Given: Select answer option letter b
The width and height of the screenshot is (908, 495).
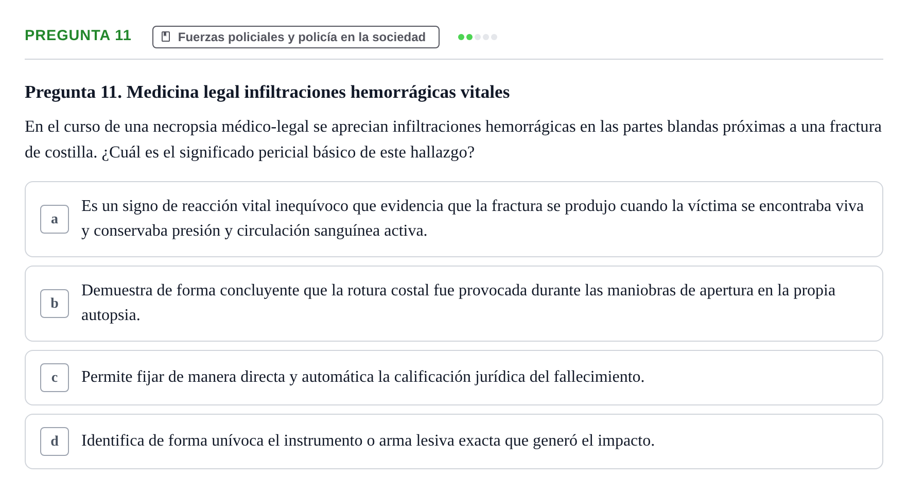Looking at the screenshot, I should coord(55,304).
